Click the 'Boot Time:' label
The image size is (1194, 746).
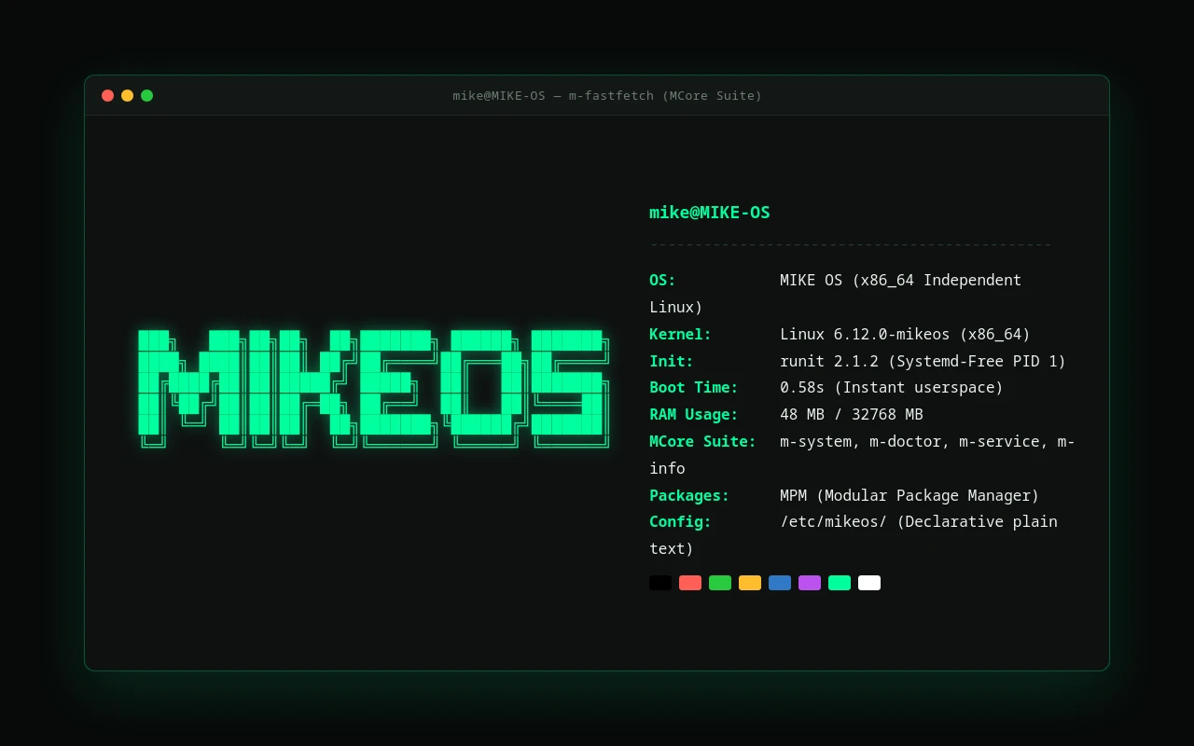coord(694,387)
